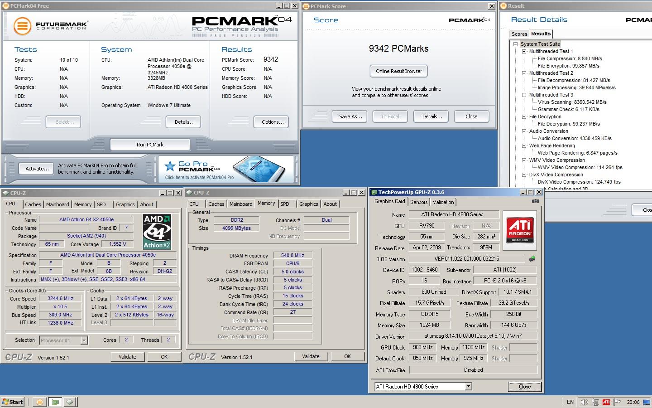Click the taskbar clock showing 20:06

633,402
